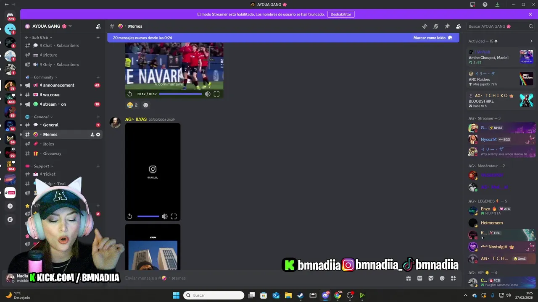Open pinned messages pin icon

tap(447, 26)
